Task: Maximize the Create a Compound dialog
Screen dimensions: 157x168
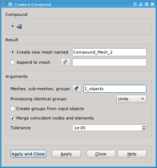Action: 147,4
